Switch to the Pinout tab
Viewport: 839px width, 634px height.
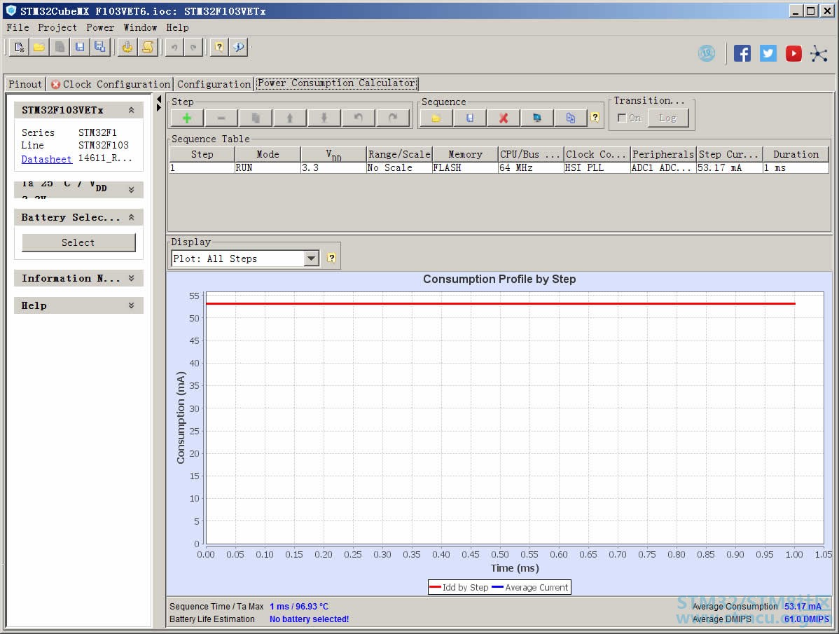point(25,84)
